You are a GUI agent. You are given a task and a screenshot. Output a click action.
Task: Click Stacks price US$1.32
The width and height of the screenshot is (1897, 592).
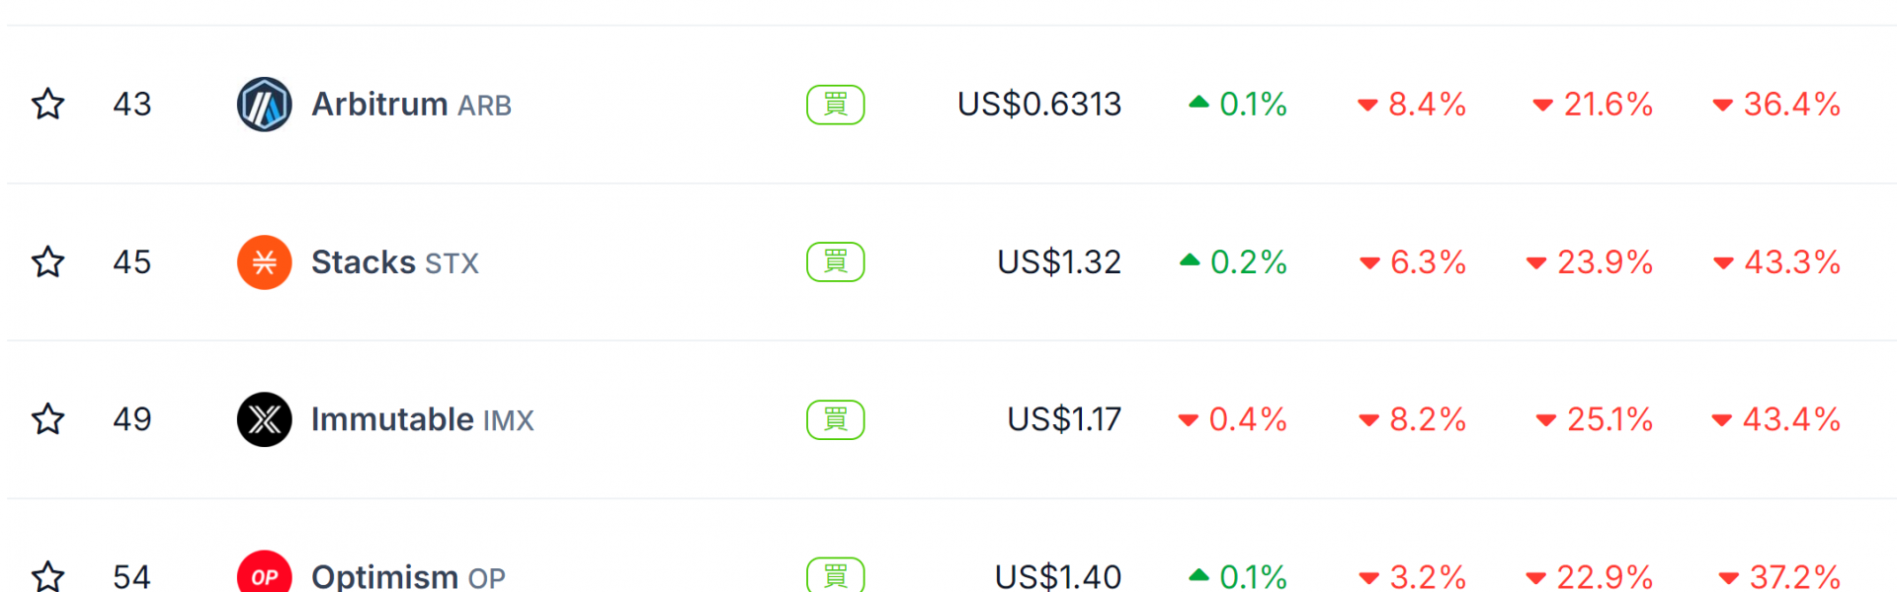pos(1059,262)
